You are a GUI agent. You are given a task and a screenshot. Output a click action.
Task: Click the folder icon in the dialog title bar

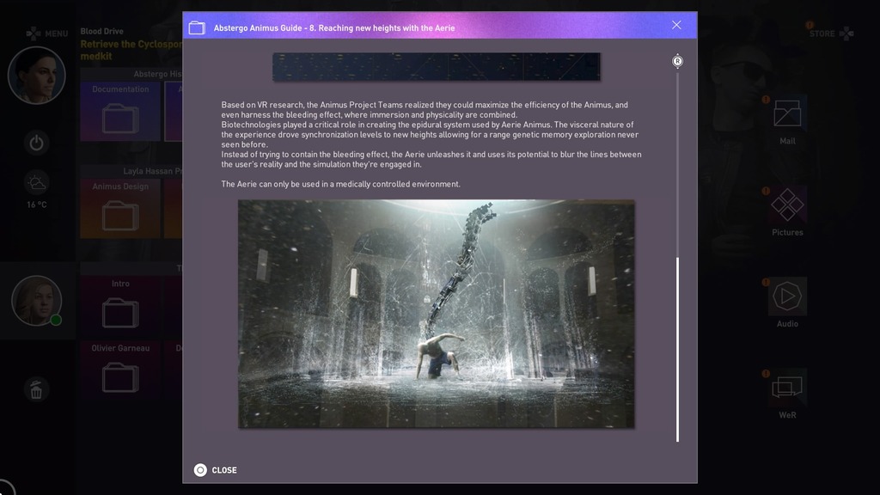(197, 27)
